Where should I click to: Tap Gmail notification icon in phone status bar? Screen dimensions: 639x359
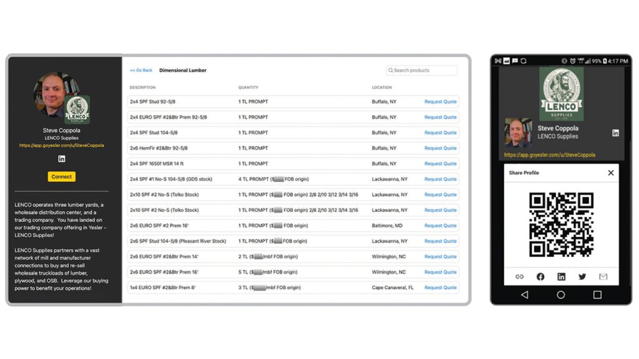(x=498, y=61)
